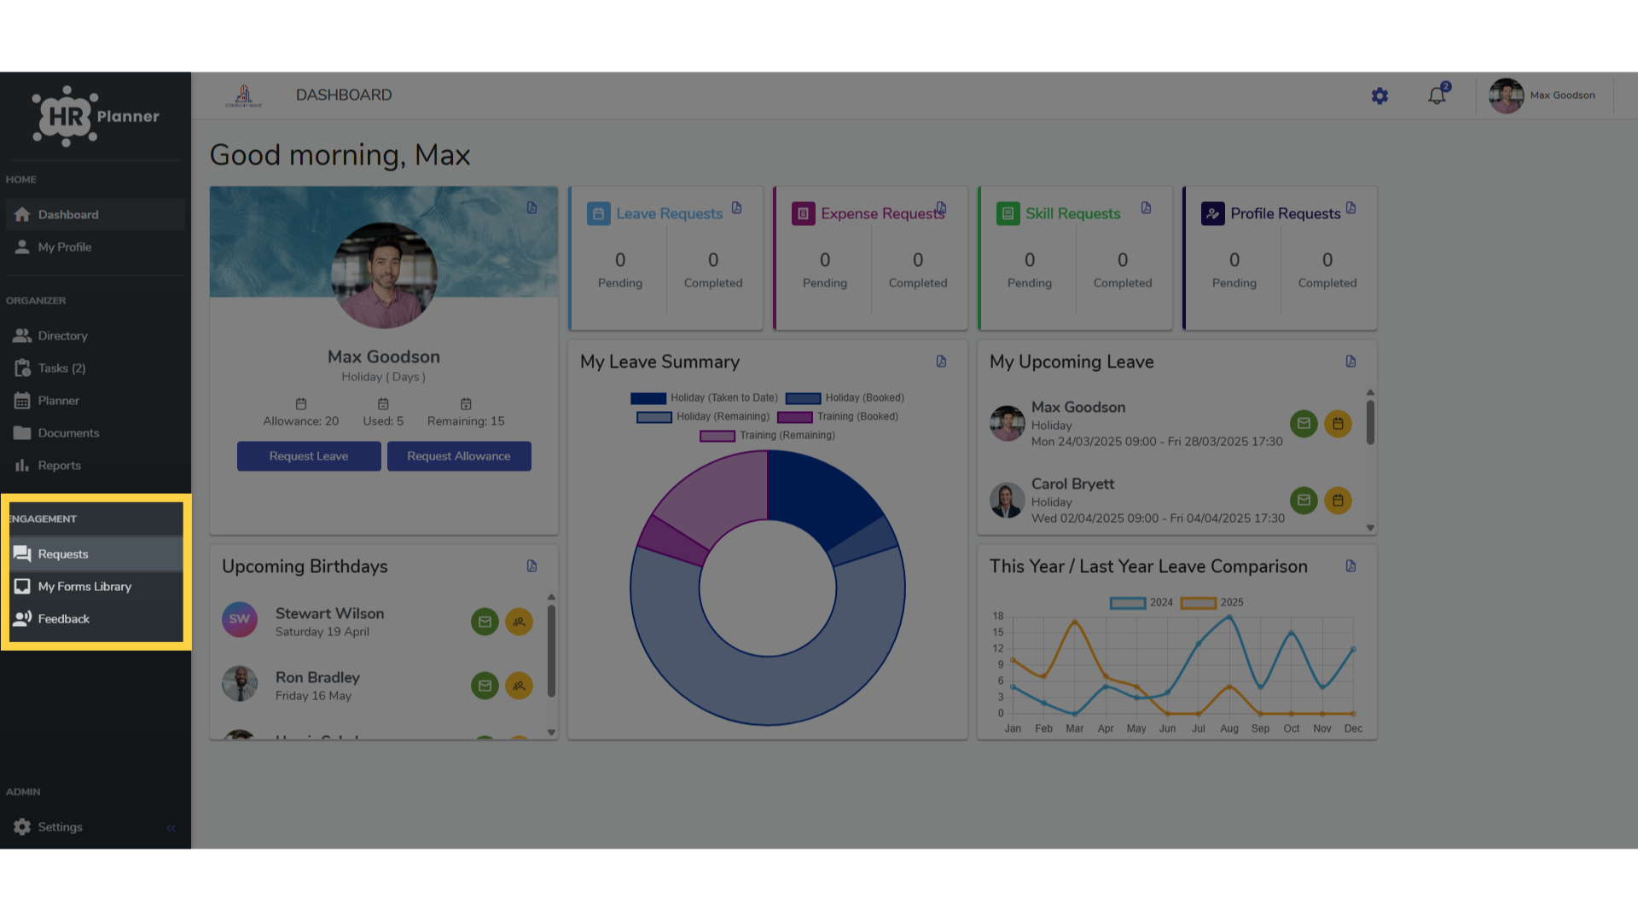Viewport: 1638px width, 921px height.
Task: Open Dashboard in the sidebar
Action: tap(95, 215)
